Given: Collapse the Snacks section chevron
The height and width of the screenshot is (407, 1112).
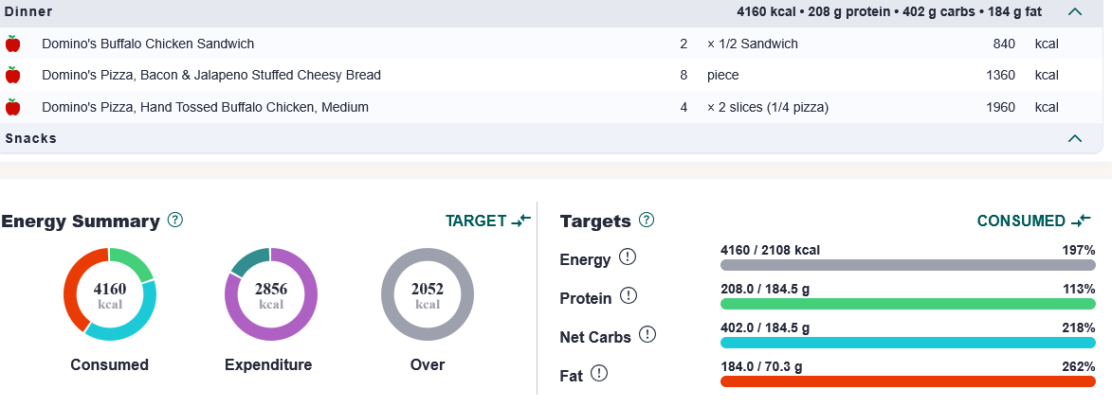Looking at the screenshot, I should coord(1075,138).
